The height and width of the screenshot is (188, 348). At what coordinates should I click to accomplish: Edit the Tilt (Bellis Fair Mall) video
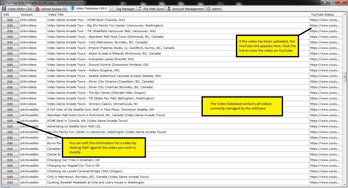point(10,98)
